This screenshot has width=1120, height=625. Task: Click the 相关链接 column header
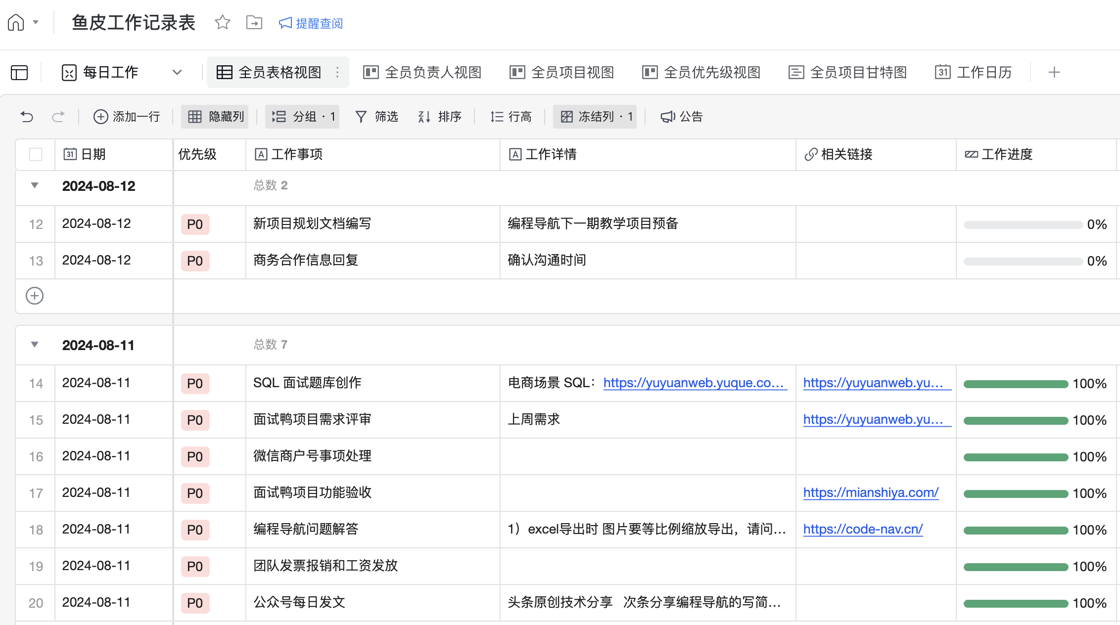(x=876, y=154)
